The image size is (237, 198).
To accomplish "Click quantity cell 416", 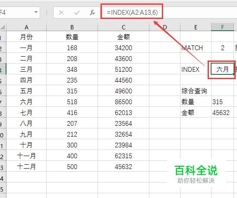I will coord(72,112).
